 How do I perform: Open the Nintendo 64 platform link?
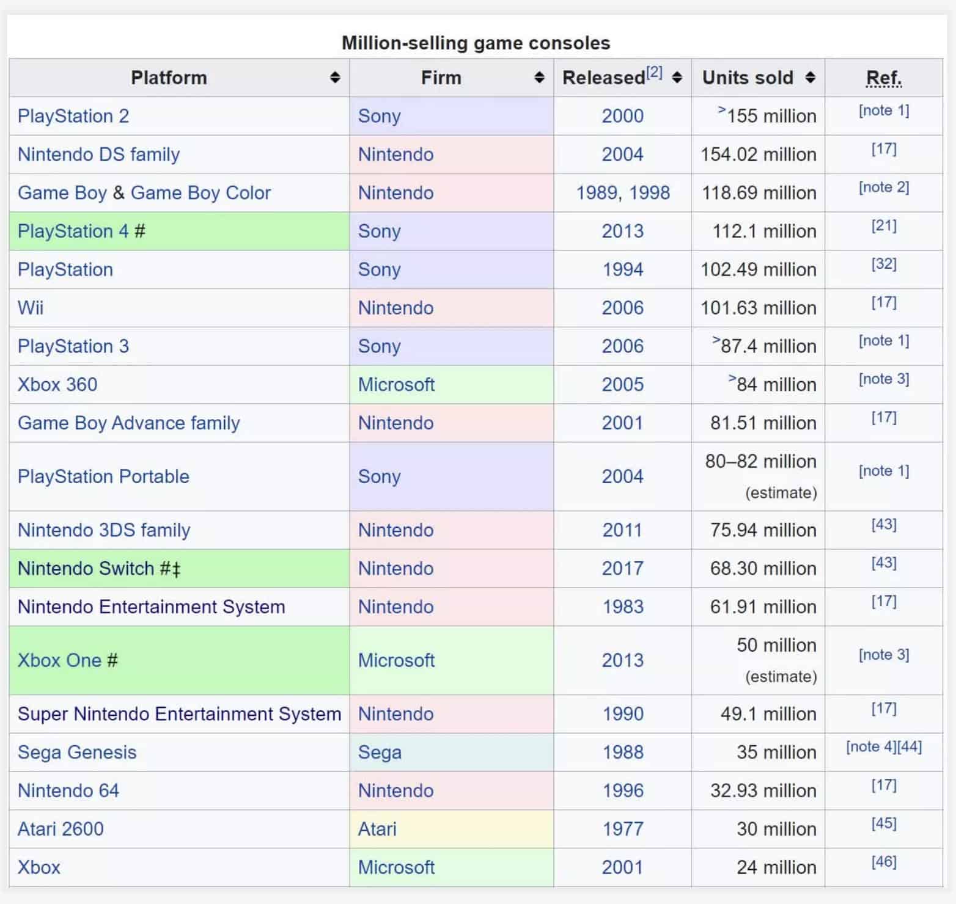(68, 791)
